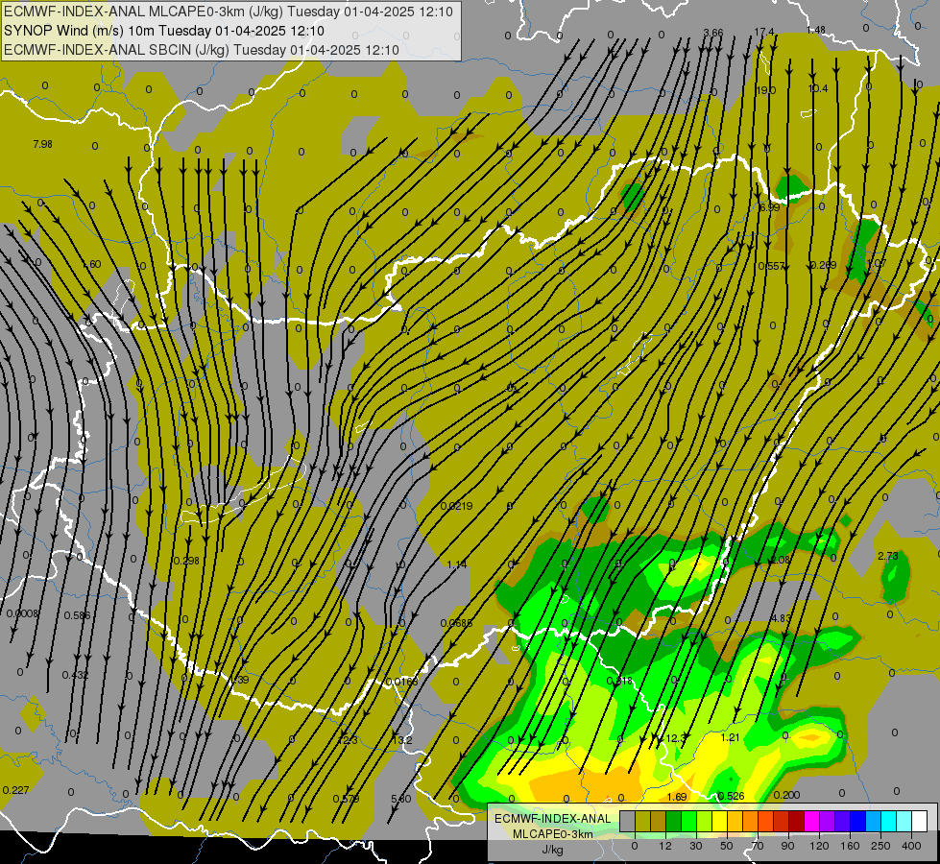
Task: Click the map value 6.99
Action: 769,207
